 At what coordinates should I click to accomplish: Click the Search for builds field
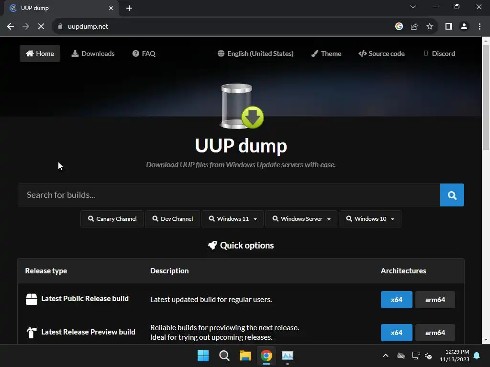229,195
